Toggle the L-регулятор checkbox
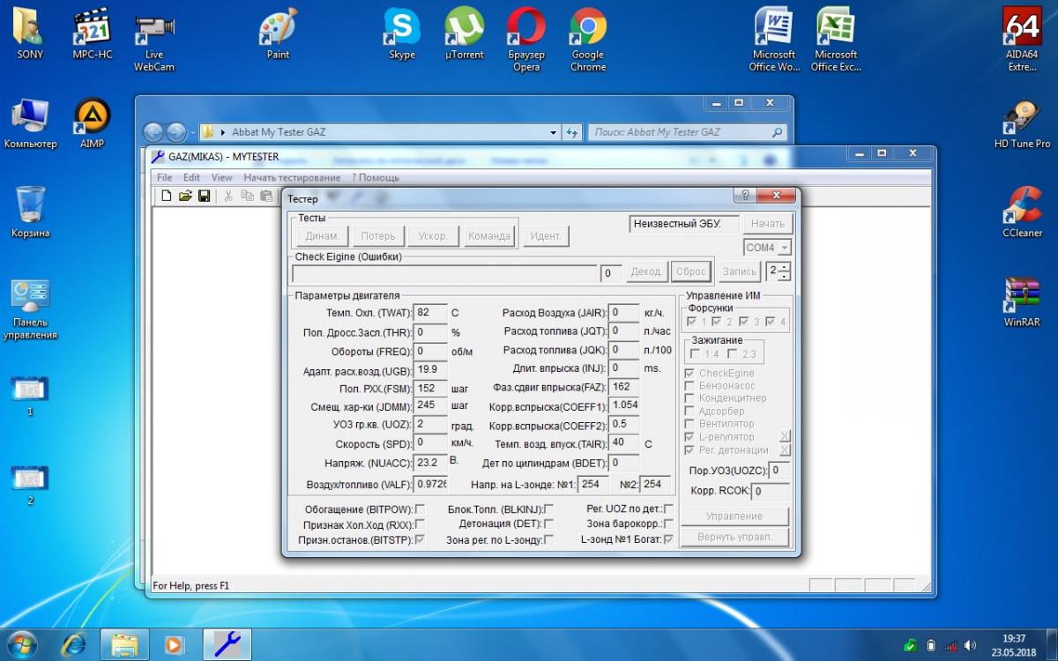Screen dimensions: 1058x661 (x=690, y=437)
